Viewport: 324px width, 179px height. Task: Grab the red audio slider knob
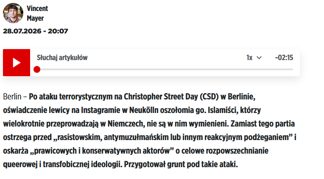[37, 69]
